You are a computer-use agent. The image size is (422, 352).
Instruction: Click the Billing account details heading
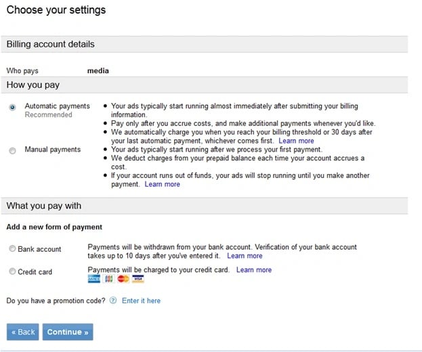pyautogui.click(x=51, y=44)
